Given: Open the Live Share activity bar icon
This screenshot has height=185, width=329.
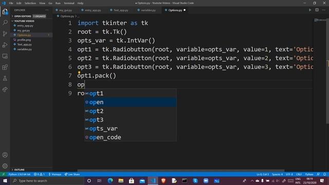Looking at the screenshot, I should pyautogui.click(x=5, y=89).
